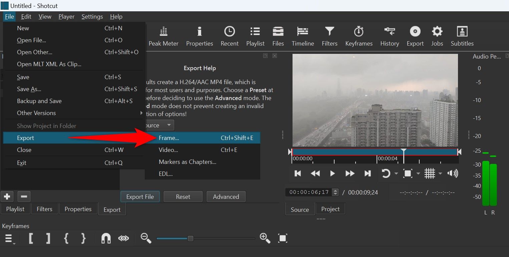Select Frame from the Export submenu
The height and width of the screenshot is (257, 509).
169,138
